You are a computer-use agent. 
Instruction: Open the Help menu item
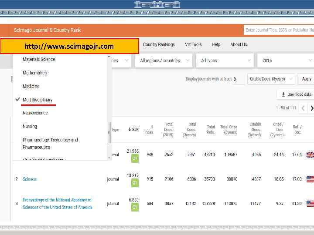click(216, 44)
